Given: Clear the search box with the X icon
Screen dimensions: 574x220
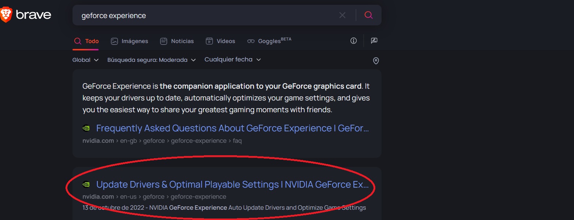Looking at the screenshot, I should pyautogui.click(x=342, y=15).
